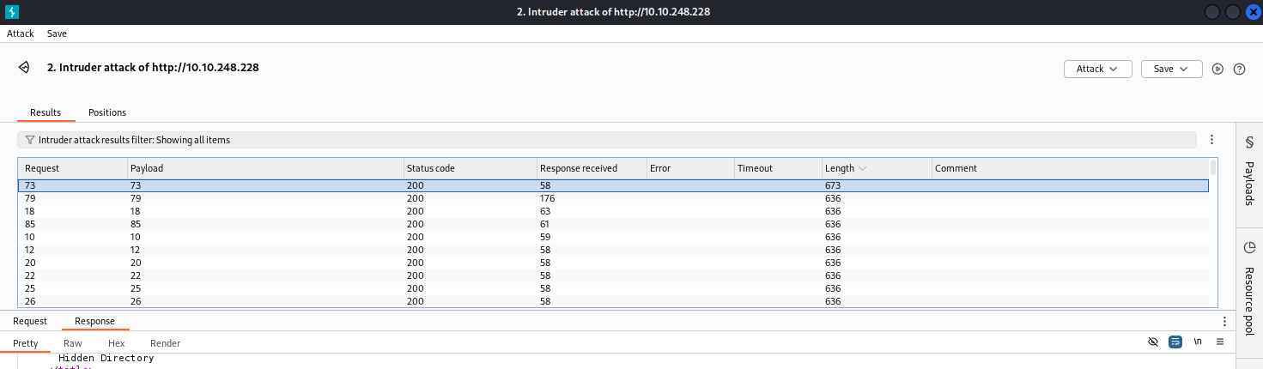Click the response received value 59
1263x369 pixels.
[x=545, y=237]
